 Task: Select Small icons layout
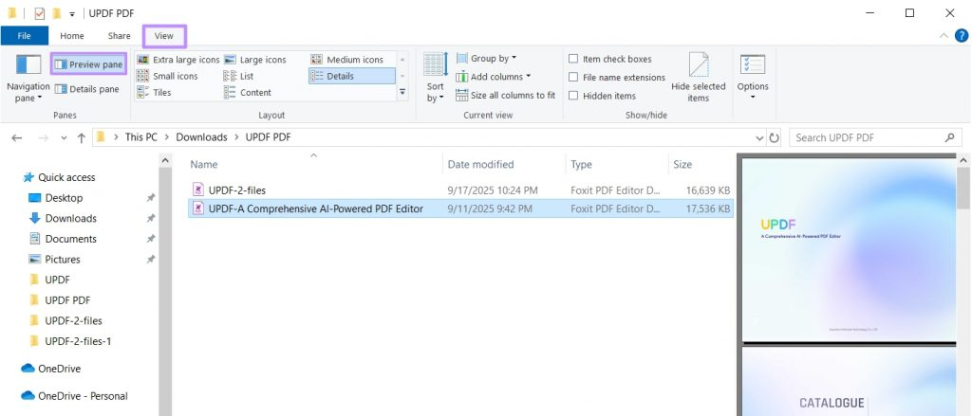pos(167,76)
